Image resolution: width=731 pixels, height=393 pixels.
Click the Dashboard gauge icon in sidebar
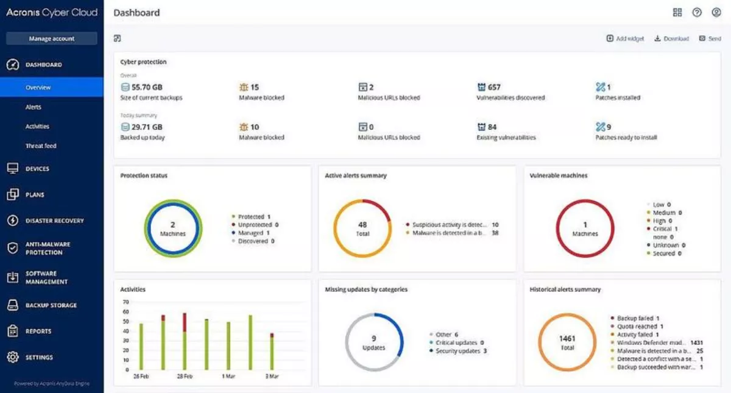(13, 65)
